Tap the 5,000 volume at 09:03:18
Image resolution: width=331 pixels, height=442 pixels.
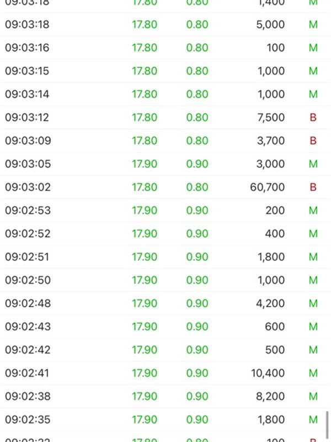pyautogui.click(x=270, y=24)
